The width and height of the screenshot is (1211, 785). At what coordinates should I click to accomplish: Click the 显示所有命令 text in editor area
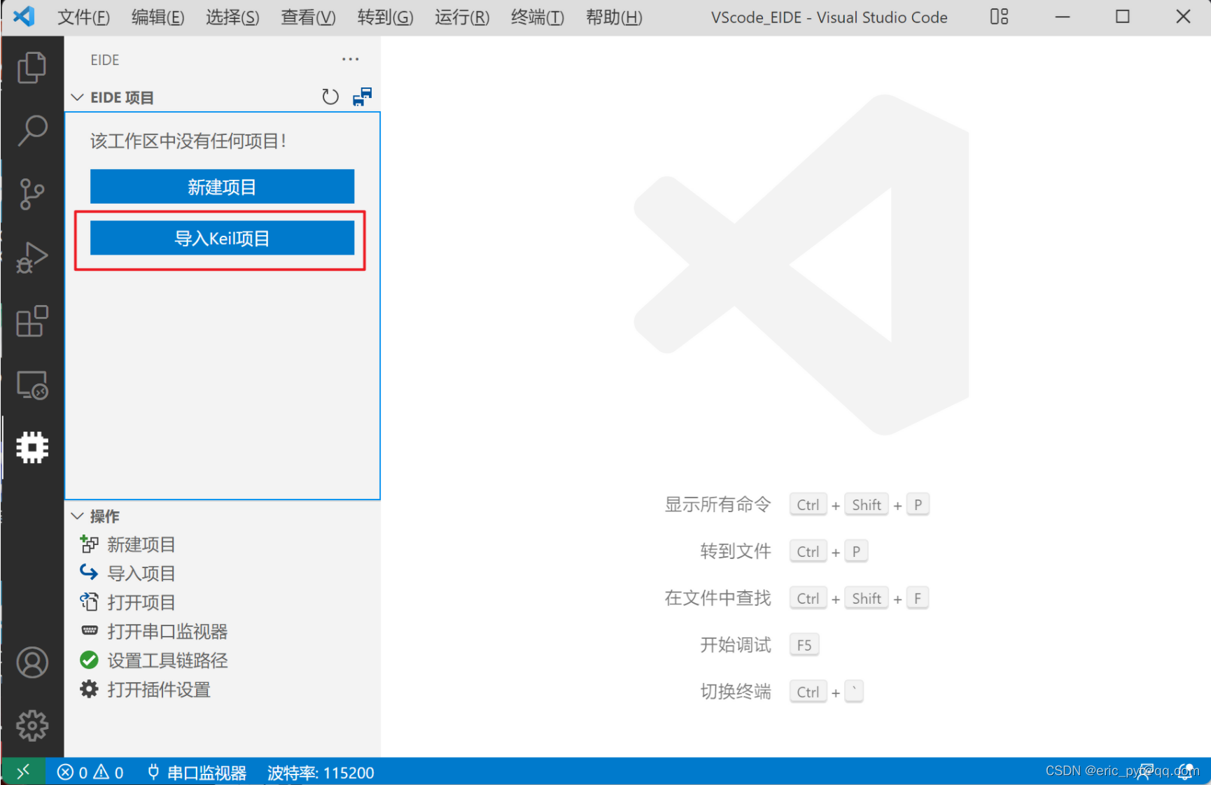click(717, 504)
